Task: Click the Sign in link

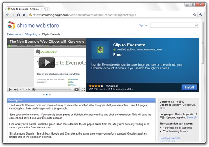Action: pyautogui.click(x=142, y=25)
